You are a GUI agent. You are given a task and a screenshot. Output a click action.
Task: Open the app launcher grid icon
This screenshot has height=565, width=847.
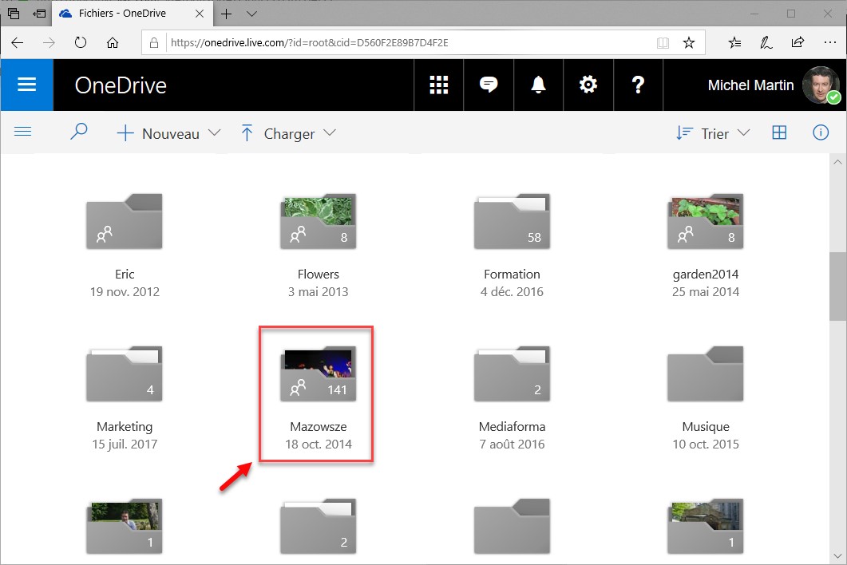tap(438, 85)
